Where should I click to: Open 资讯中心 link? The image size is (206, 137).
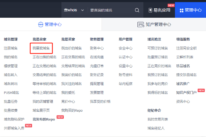183,102
